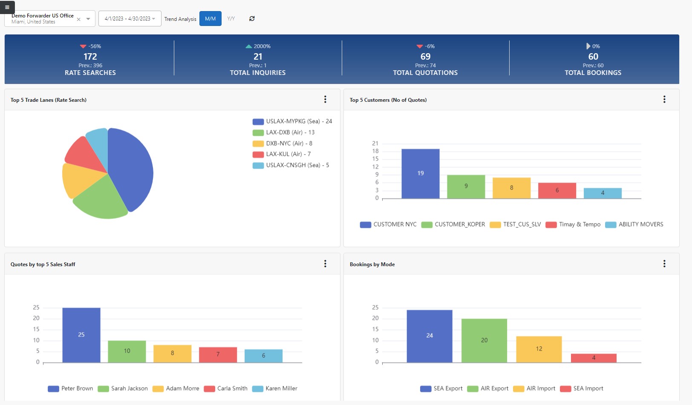This screenshot has width=692, height=405.
Task: Click the CUSTOMER NYC bar in the quotes chart
Action: click(420, 172)
